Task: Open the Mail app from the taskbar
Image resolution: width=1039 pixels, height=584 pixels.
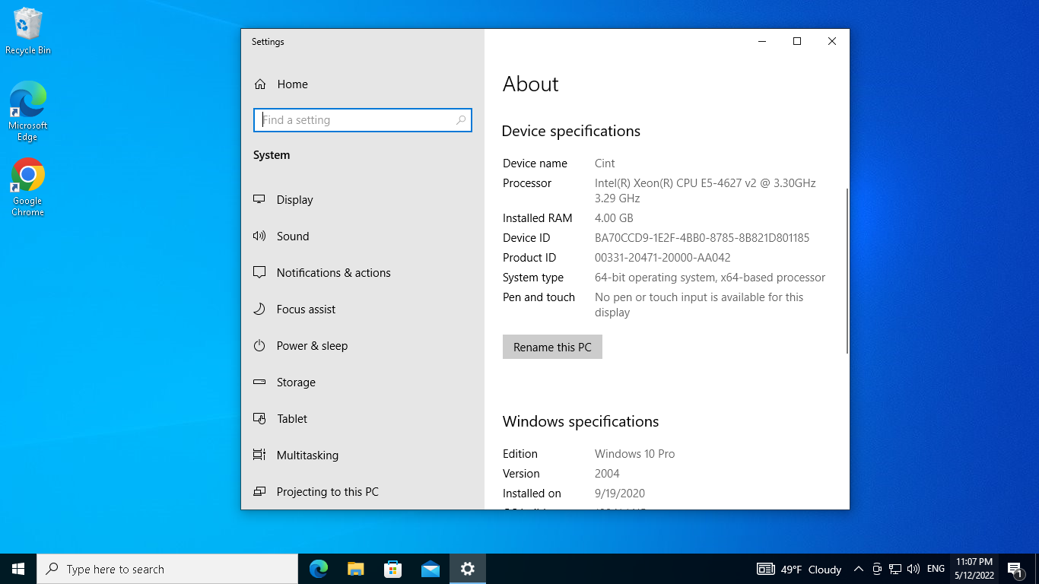Action: pyautogui.click(x=431, y=569)
